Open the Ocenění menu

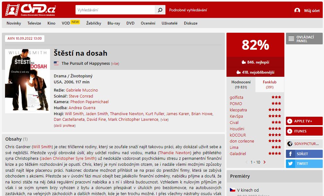tap(148, 23)
